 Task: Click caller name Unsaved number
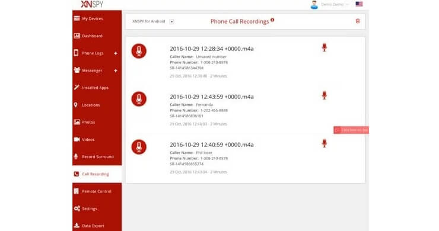tap(211, 57)
